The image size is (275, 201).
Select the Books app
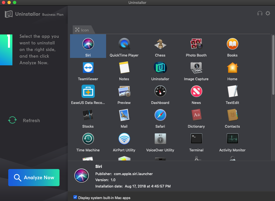(x=232, y=44)
